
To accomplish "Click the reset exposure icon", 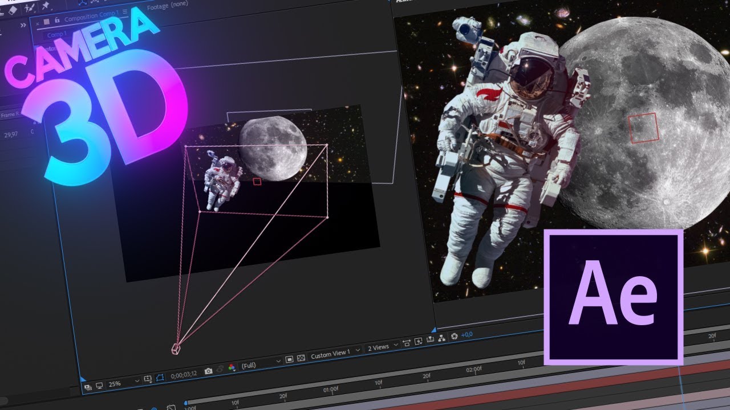I will click(x=455, y=336).
